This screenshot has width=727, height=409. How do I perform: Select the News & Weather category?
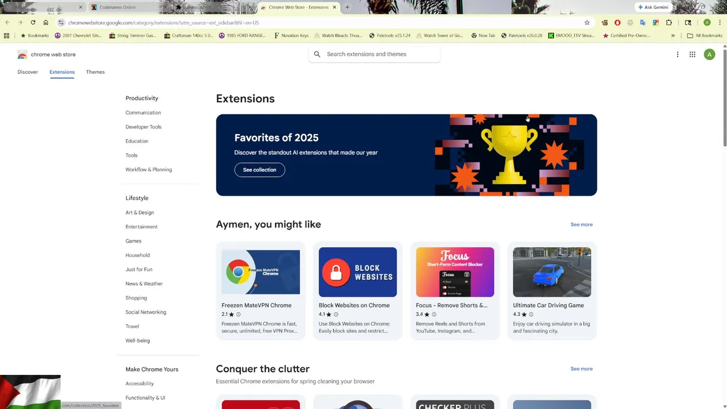(x=144, y=283)
